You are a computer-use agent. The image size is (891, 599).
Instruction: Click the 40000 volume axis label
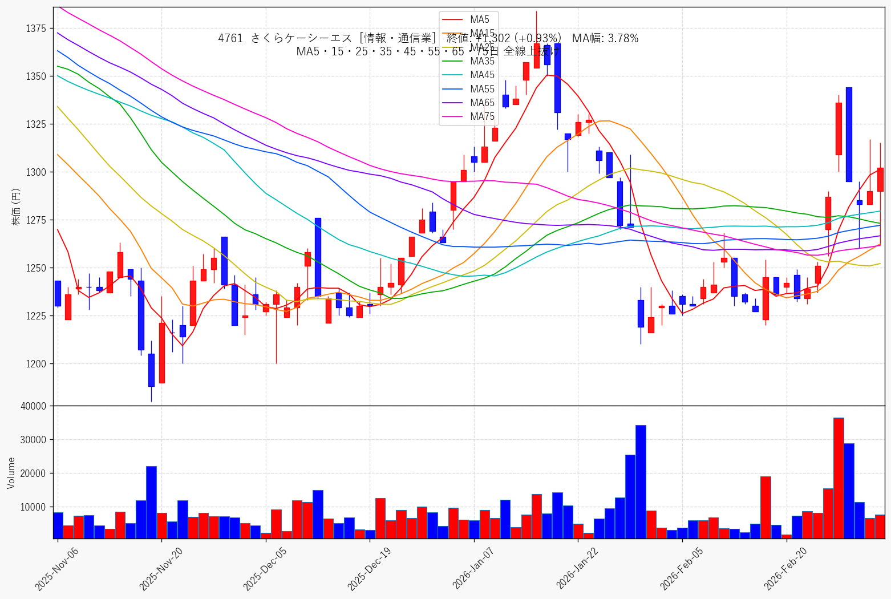34,406
